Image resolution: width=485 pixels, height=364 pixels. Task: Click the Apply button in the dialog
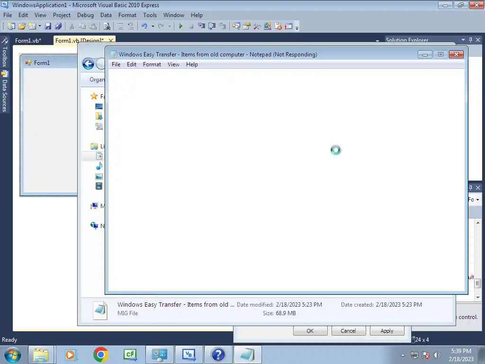tap(387, 330)
